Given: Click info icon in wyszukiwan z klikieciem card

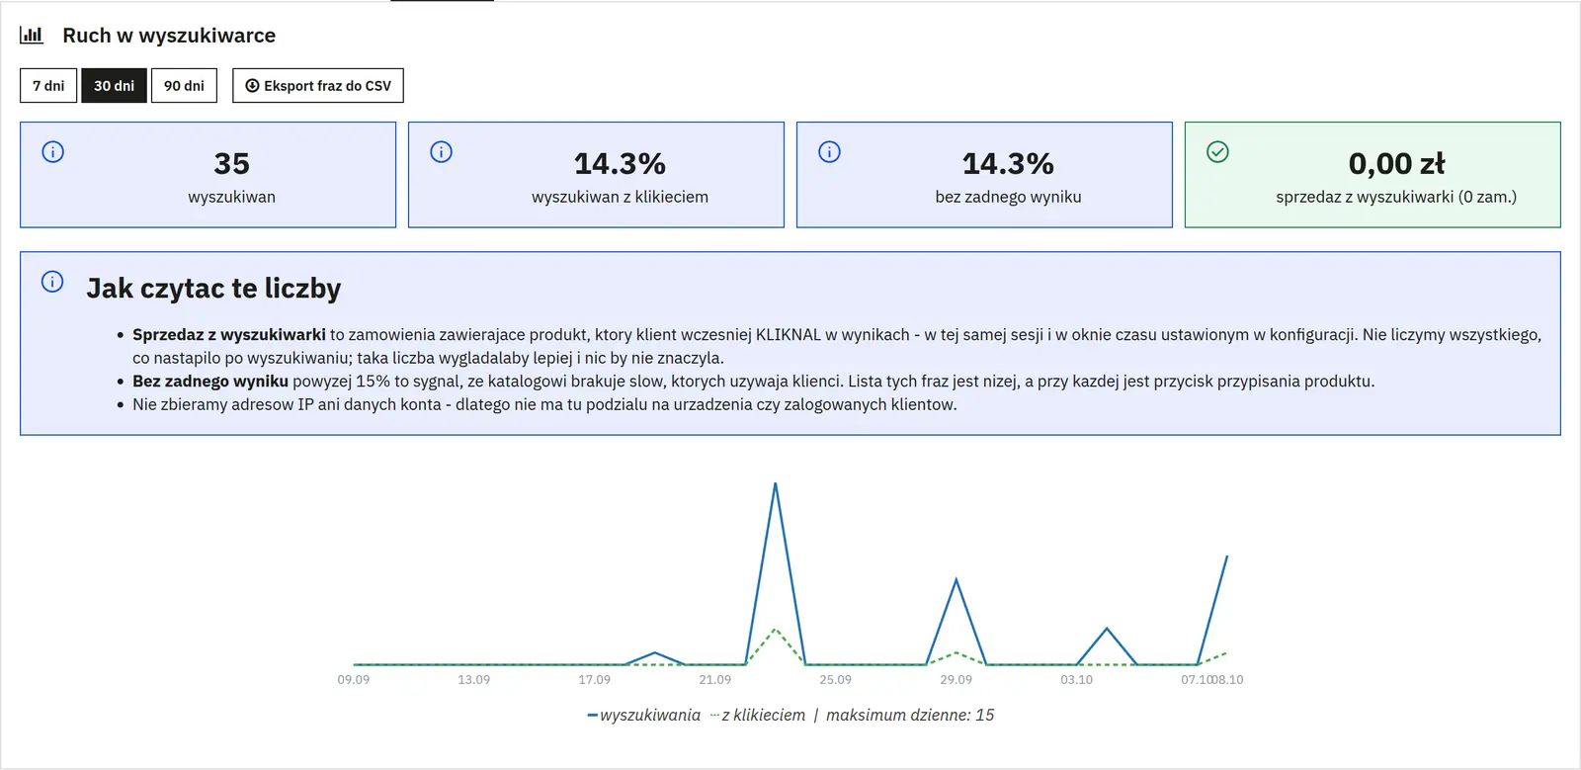Looking at the screenshot, I should coord(442,151).
